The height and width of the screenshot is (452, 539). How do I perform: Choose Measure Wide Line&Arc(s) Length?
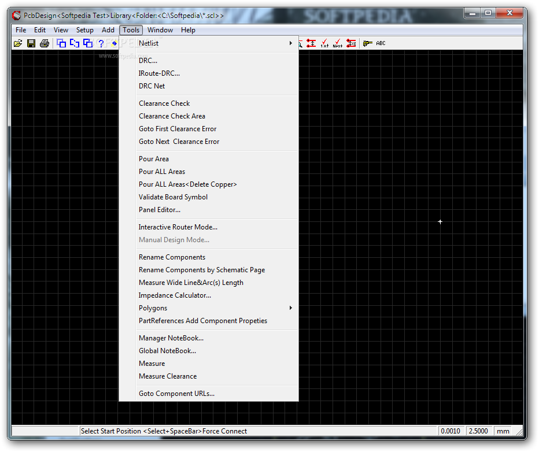pyautogui.click(x=209, y=283)
